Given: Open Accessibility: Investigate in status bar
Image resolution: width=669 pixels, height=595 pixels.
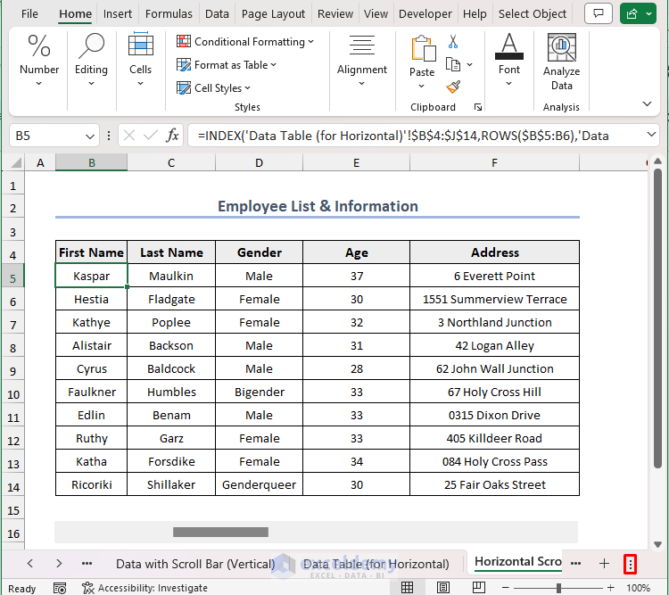Looking at the screenshot, I should click(145, 588).
